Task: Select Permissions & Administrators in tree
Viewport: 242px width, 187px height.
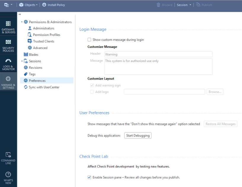Action: [50, 22]
